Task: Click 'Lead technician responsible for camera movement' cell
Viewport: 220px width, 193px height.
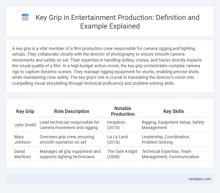Action: click(72, 125)
